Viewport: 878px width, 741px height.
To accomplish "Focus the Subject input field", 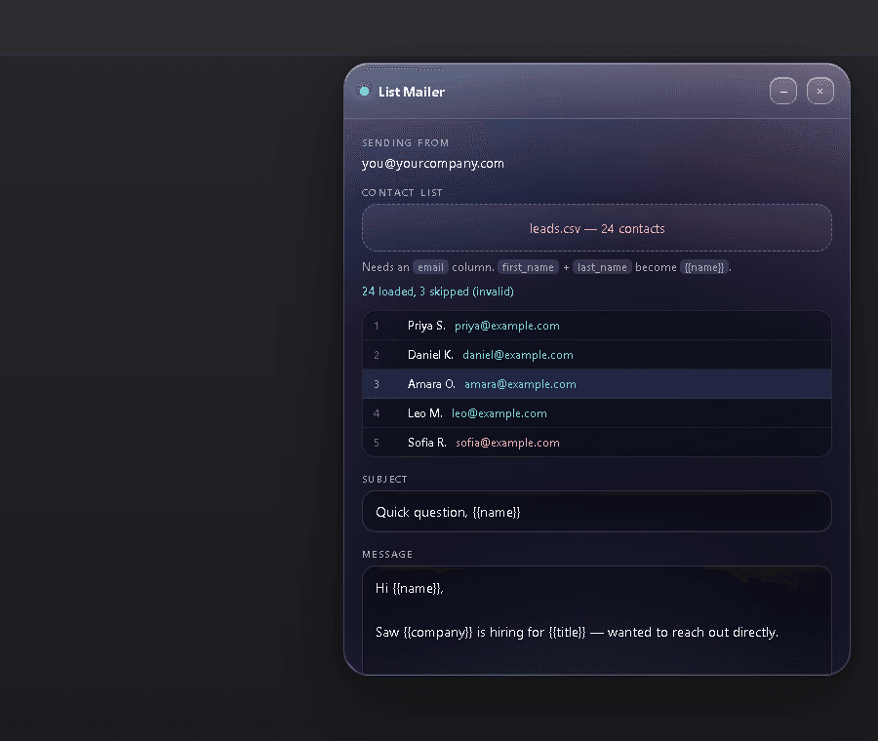I will click(x=597, y=512).
